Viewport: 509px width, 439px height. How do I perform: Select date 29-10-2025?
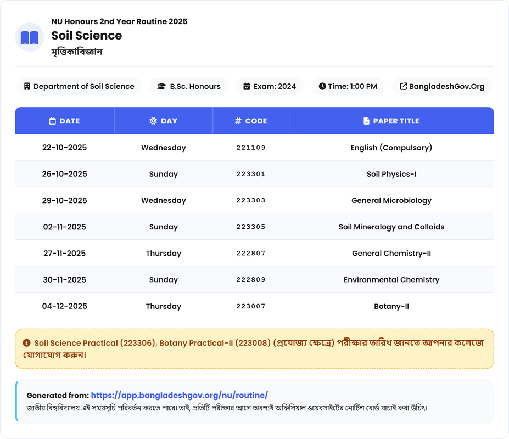pos(65,200)
